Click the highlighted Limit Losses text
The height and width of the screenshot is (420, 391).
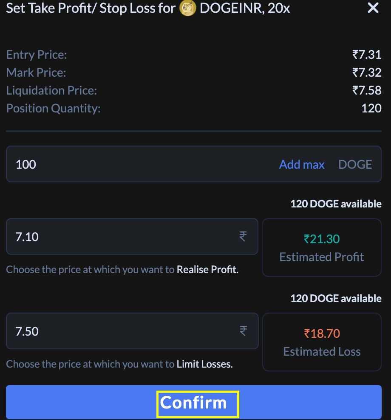(x=204, y=364)
